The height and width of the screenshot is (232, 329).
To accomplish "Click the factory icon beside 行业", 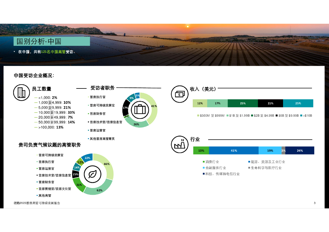I will [180, 144].
